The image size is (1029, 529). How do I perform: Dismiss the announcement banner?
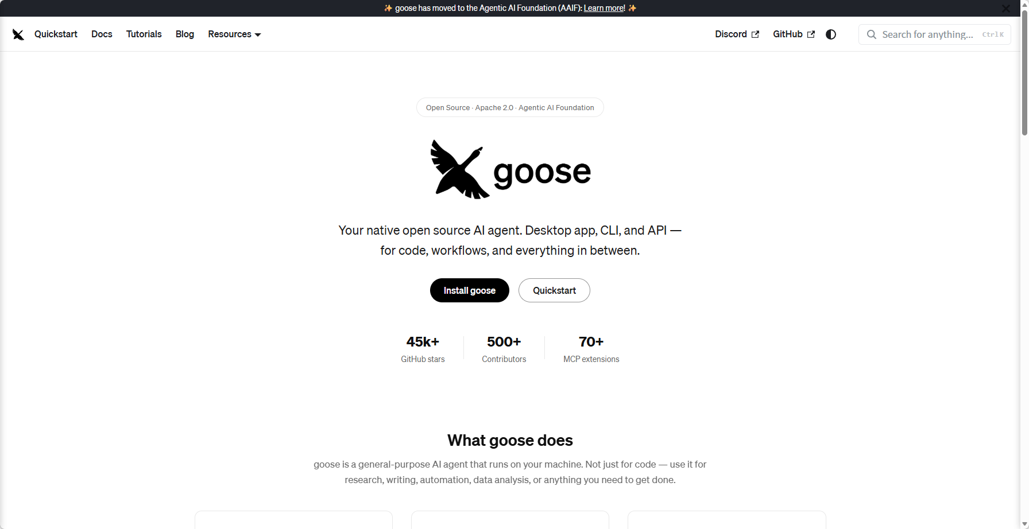(1005, 9)
